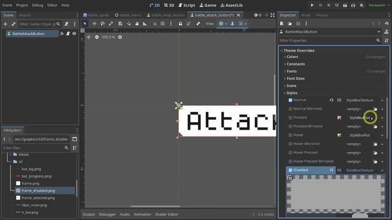392x220 pixels.
Task: Check the Pressed Mirrored style override
Action: [x=290, y=127]
